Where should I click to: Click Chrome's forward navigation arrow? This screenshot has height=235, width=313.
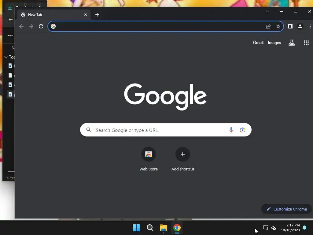click(31, 26)
